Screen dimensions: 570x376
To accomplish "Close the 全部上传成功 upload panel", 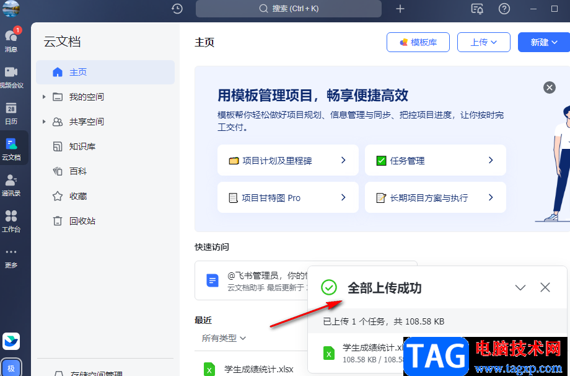I will (545, 287).
